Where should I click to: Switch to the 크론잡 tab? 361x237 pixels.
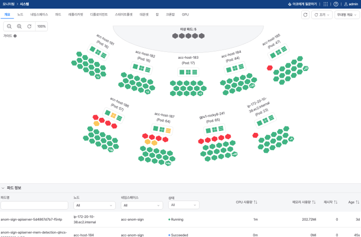point(170,15)
